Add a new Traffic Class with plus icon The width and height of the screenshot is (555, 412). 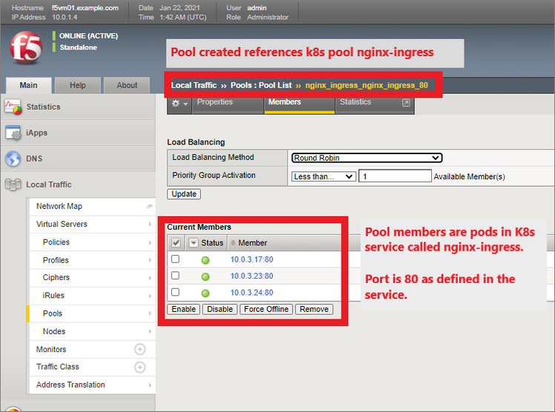pyautogui.click(x=140, y=367)
